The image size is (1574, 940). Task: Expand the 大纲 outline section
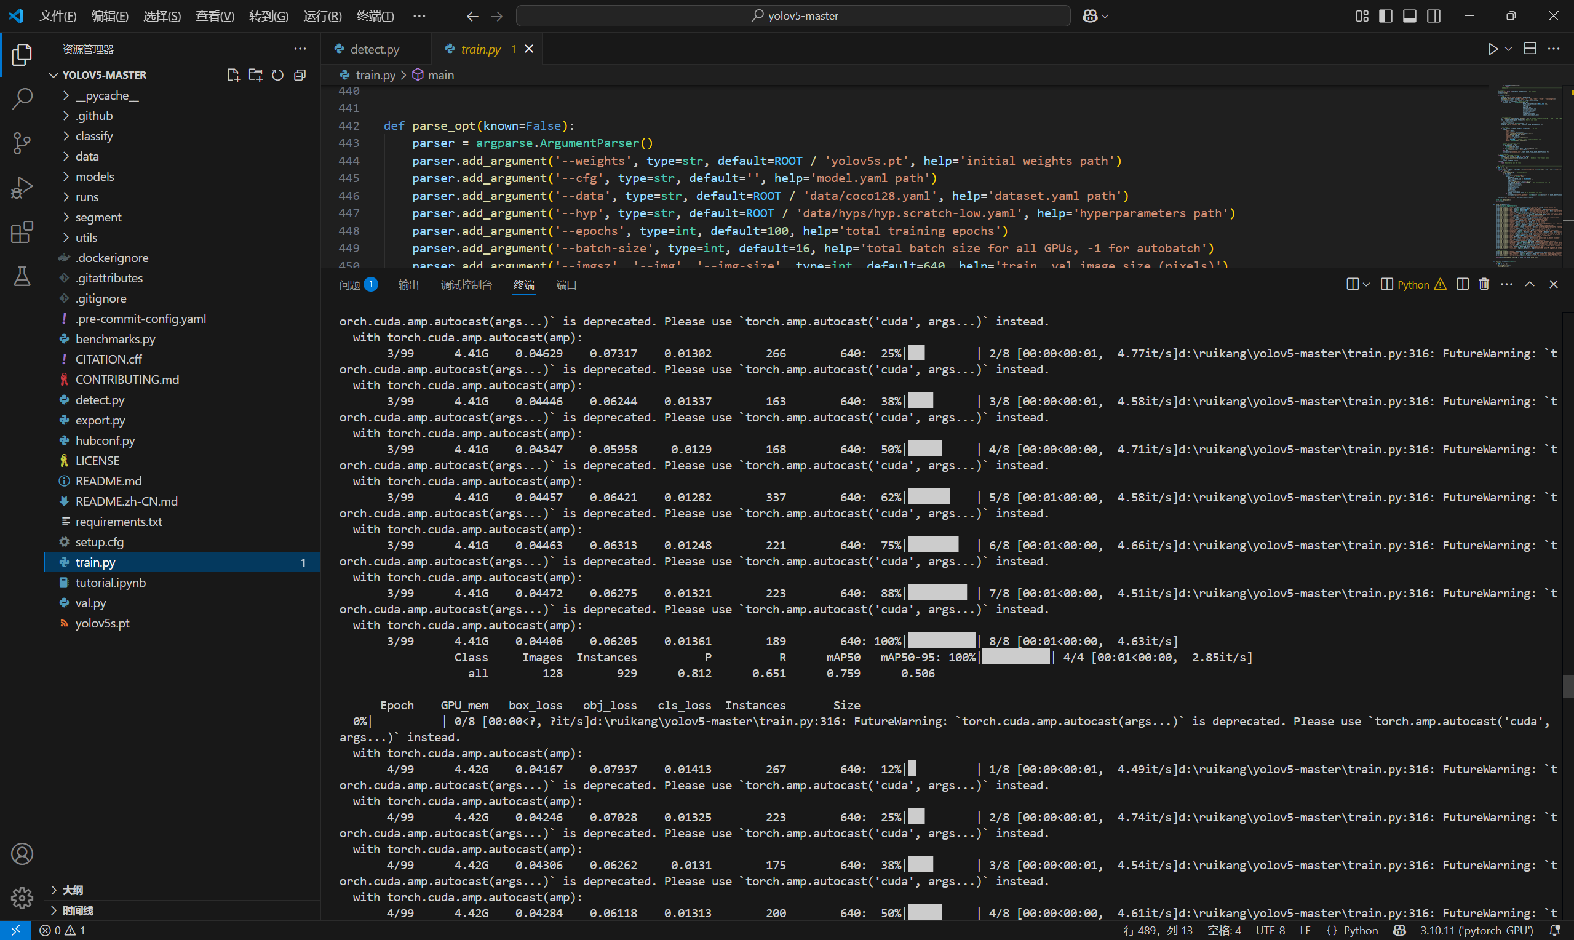pos(72,890)
